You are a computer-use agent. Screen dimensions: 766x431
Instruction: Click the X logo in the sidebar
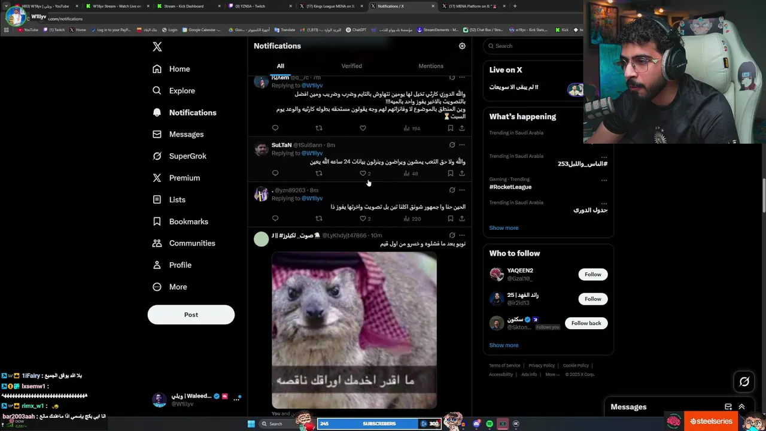point(157,47)
